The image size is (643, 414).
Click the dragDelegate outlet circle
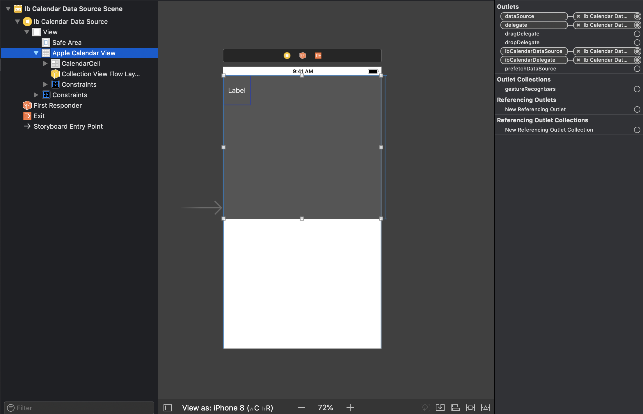coord(637,34)
